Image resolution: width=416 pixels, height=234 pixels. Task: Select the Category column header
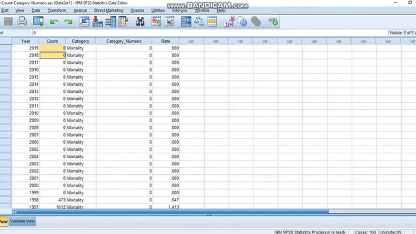[x=81, y=41]
